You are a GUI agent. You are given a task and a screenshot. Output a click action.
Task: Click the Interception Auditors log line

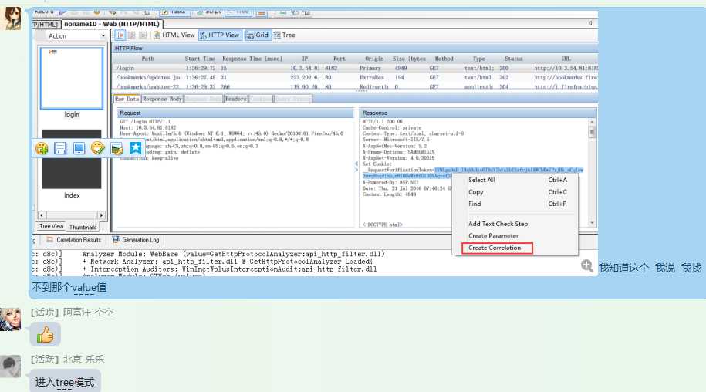click(x=230, y=269)
